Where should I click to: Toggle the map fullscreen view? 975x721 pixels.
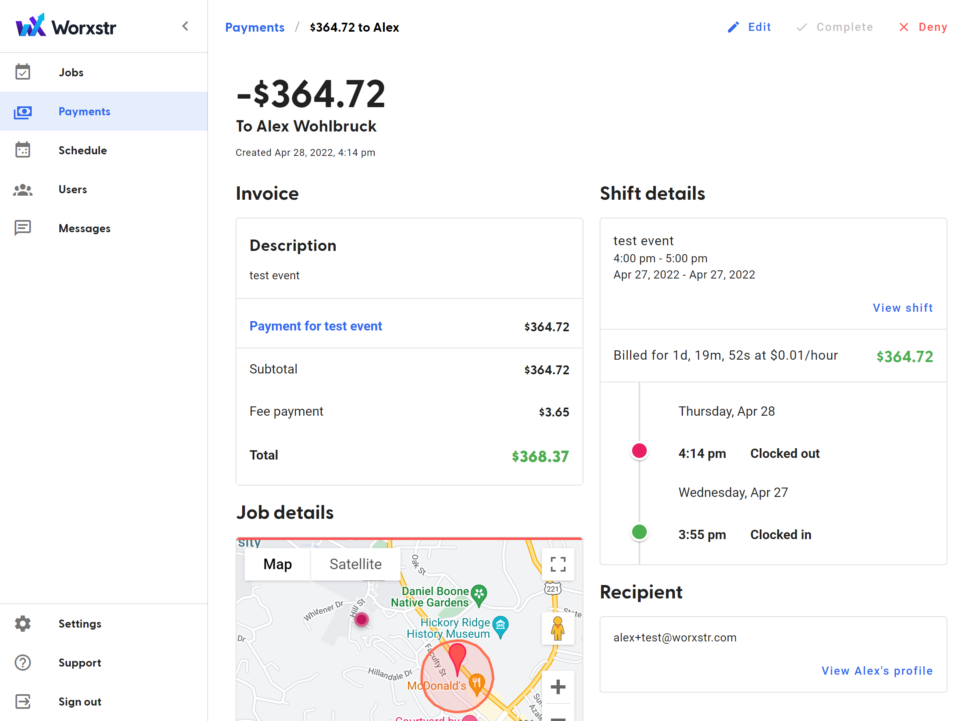coord(558,564)
